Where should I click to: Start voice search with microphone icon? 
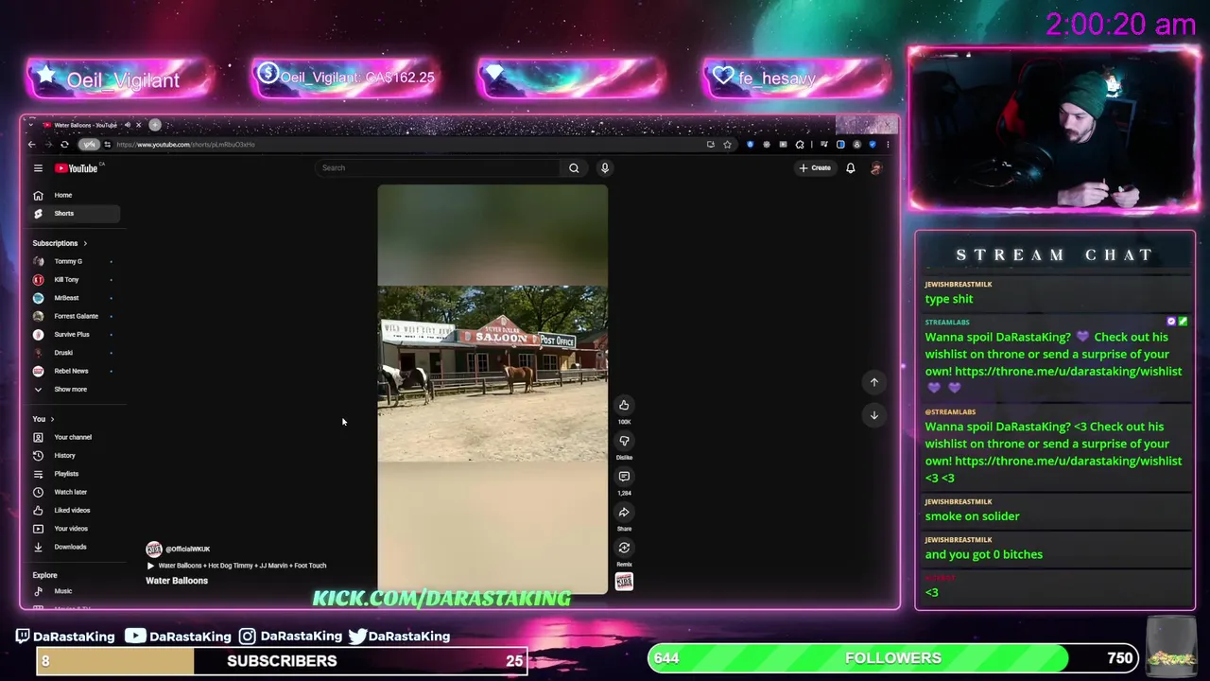point(605,168)
